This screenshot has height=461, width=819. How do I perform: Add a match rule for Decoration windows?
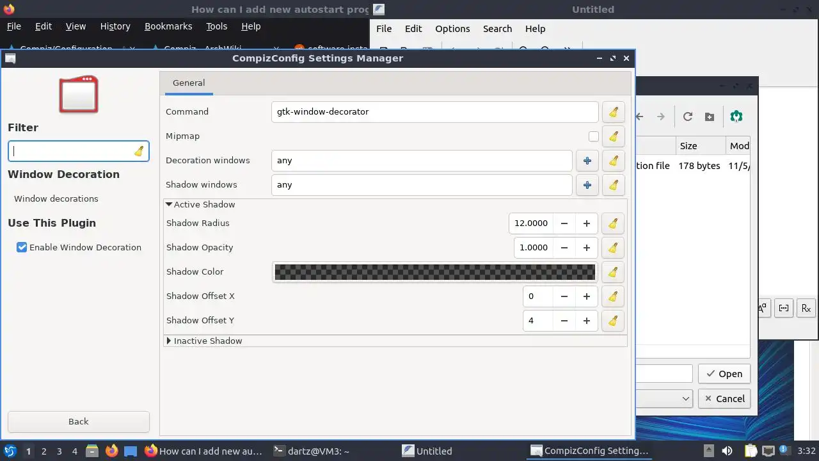pos(587,161)
